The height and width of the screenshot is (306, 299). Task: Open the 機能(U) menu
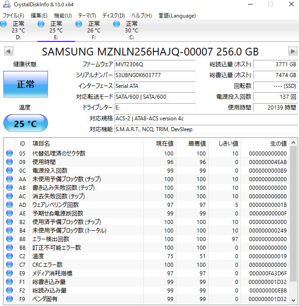[x=62, y=16]
